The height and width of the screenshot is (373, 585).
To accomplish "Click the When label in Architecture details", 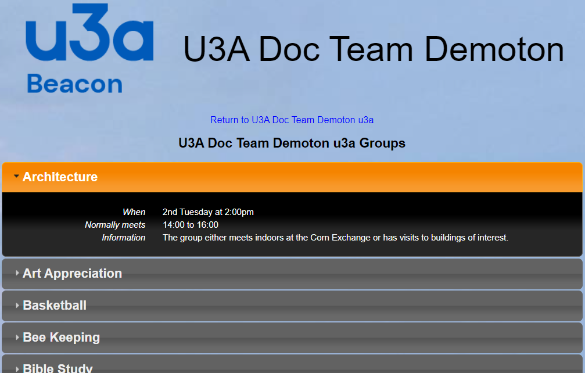I will [134, 212].
